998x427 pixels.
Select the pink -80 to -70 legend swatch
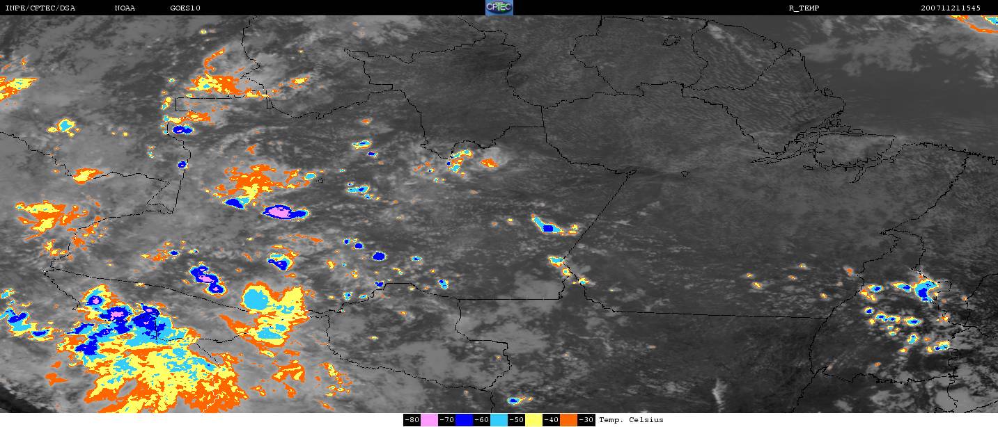[429, 420]
